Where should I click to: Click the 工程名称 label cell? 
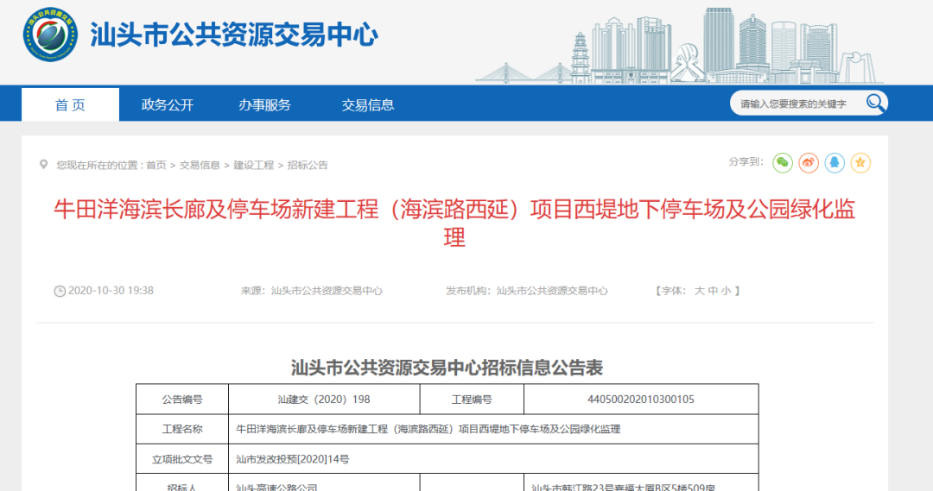182,429
